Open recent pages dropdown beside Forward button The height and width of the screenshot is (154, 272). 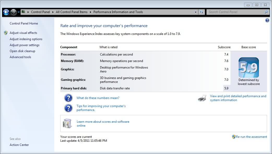point(18,12)
